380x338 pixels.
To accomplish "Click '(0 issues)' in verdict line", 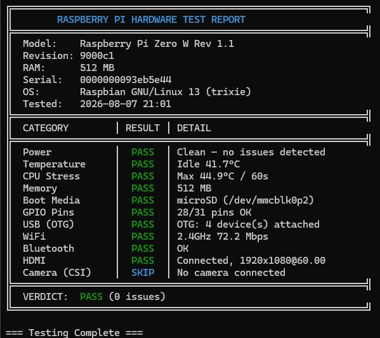I will [137, 297].
